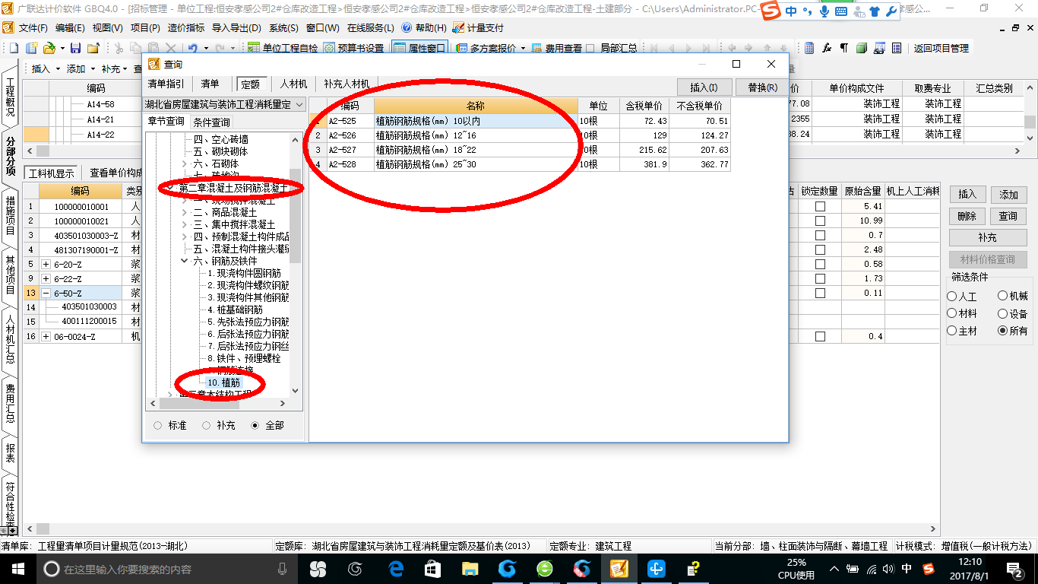The height and width of the screenshot is (584, 1038).
Task: Open 单位工程自检 self-check tool
Action: point(283,48)
